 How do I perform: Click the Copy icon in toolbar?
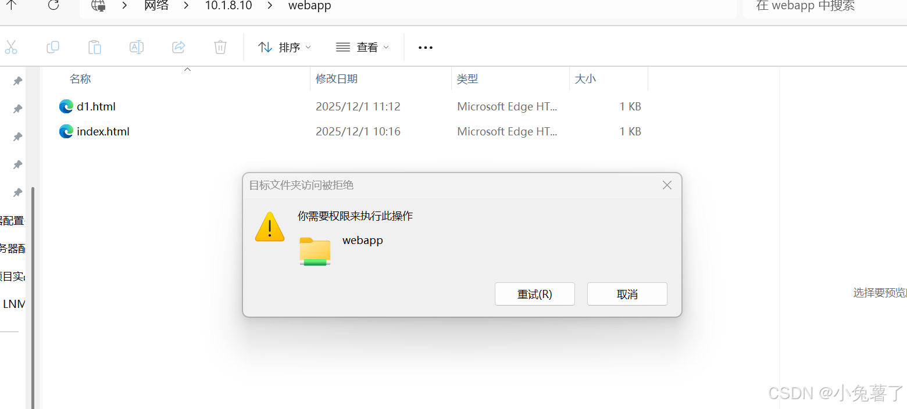click(x=53, y=48)
